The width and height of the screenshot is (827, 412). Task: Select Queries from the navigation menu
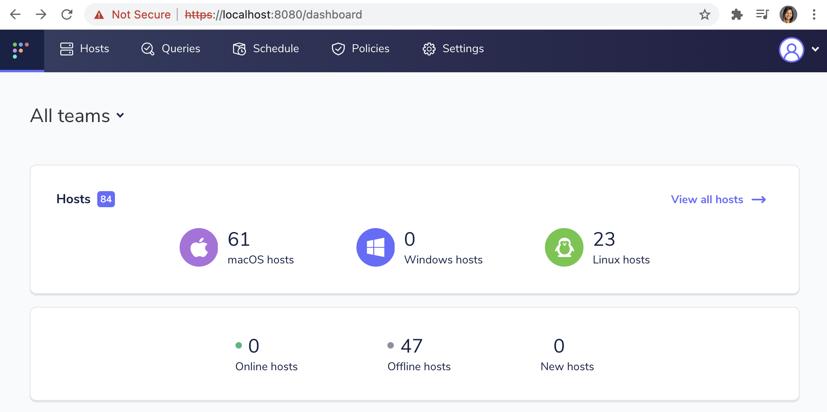click(x=181, y=49)
